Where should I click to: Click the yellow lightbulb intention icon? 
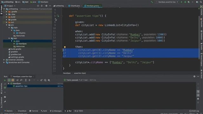(65, 47)
